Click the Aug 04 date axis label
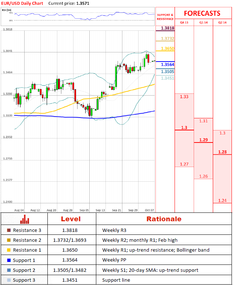The width and height of the screenshot is (233, 285). [19, 210]
